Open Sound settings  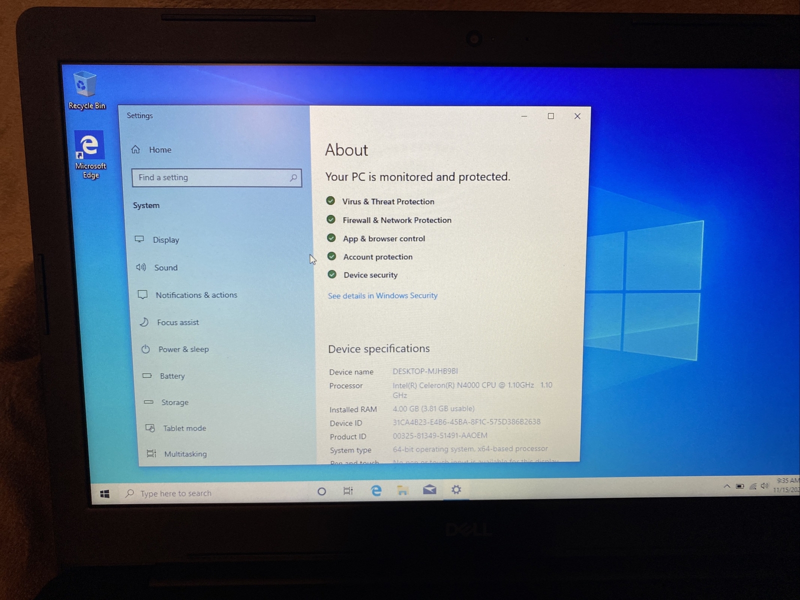(x=157, y=267)
